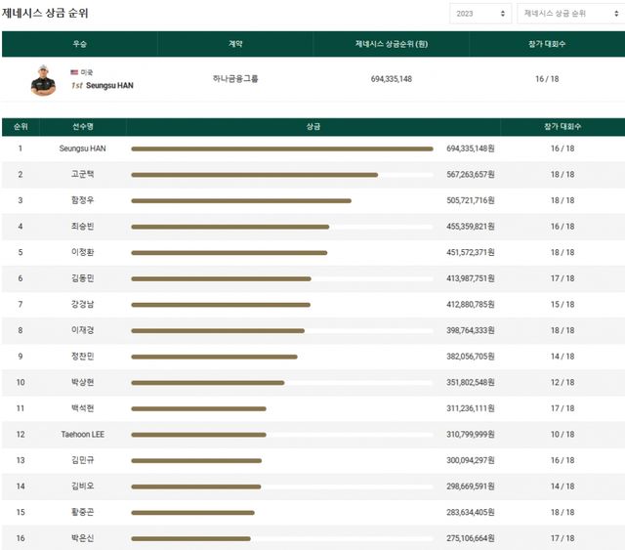Select player 고군택 in the ranking list
Image resolution: width=625 pixels, height=550 pixels.
click(83, 175)
